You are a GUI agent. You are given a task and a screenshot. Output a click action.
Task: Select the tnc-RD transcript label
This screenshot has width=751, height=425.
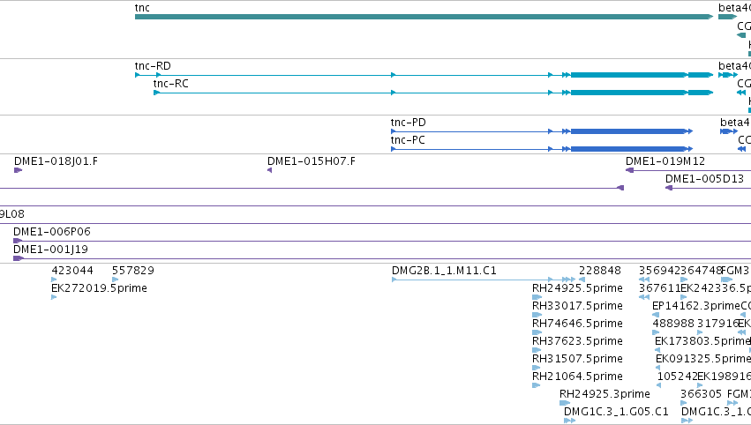(153, 65)
